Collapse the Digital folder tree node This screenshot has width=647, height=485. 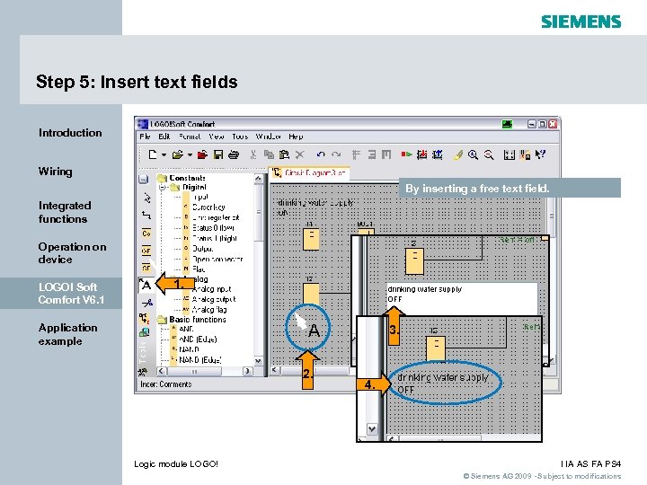coord(163,188)
